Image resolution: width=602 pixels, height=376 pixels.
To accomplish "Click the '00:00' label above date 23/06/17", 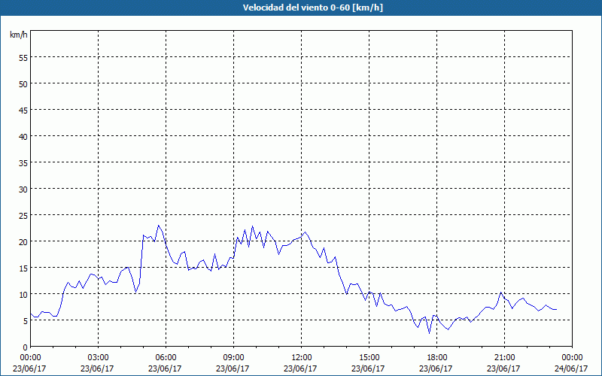I will pos(30,358).
